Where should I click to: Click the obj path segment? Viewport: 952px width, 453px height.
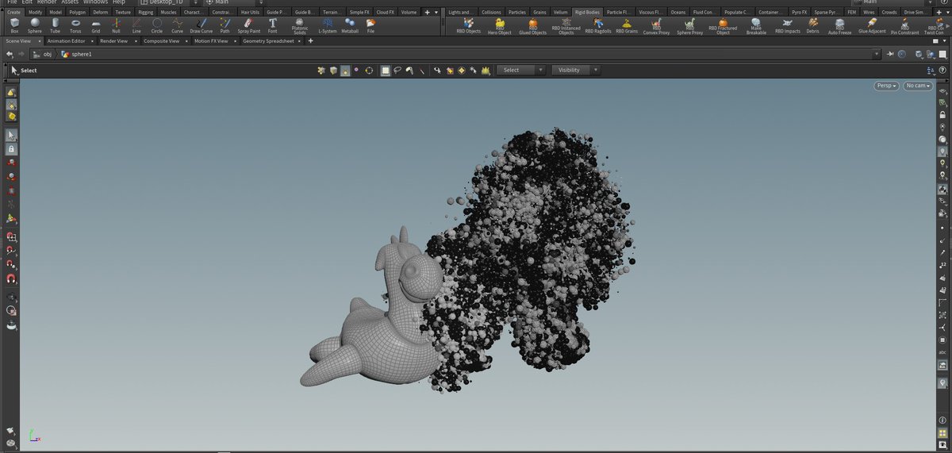43,54
